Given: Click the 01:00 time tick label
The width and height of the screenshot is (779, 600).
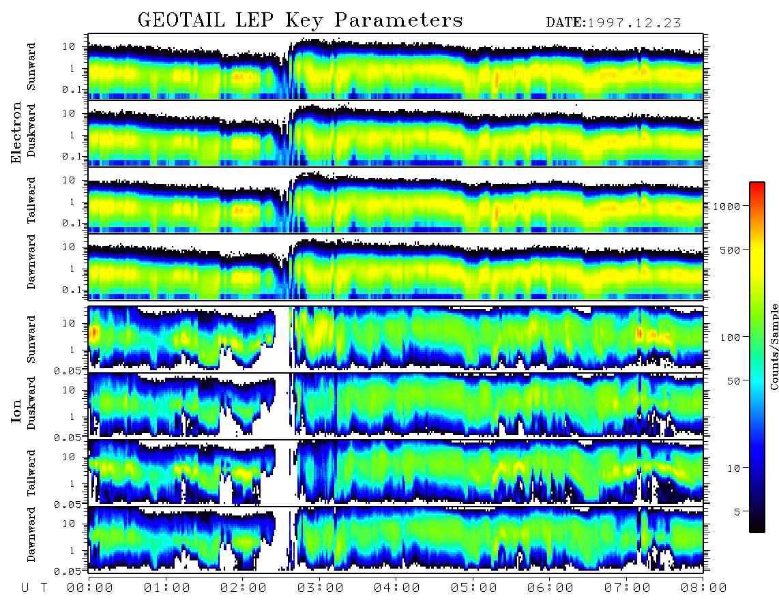Looking at the screenshot, I should coord(166,588).
